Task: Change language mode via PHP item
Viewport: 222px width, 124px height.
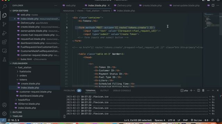Action: [x=185, y=120]
